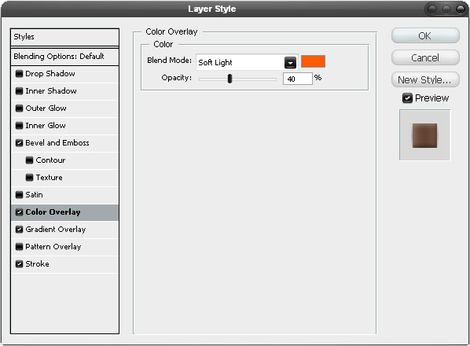Screen dimensions: 470x346
Task: Enable the Contour sub-option checkbox
Action: pos(29,160)
